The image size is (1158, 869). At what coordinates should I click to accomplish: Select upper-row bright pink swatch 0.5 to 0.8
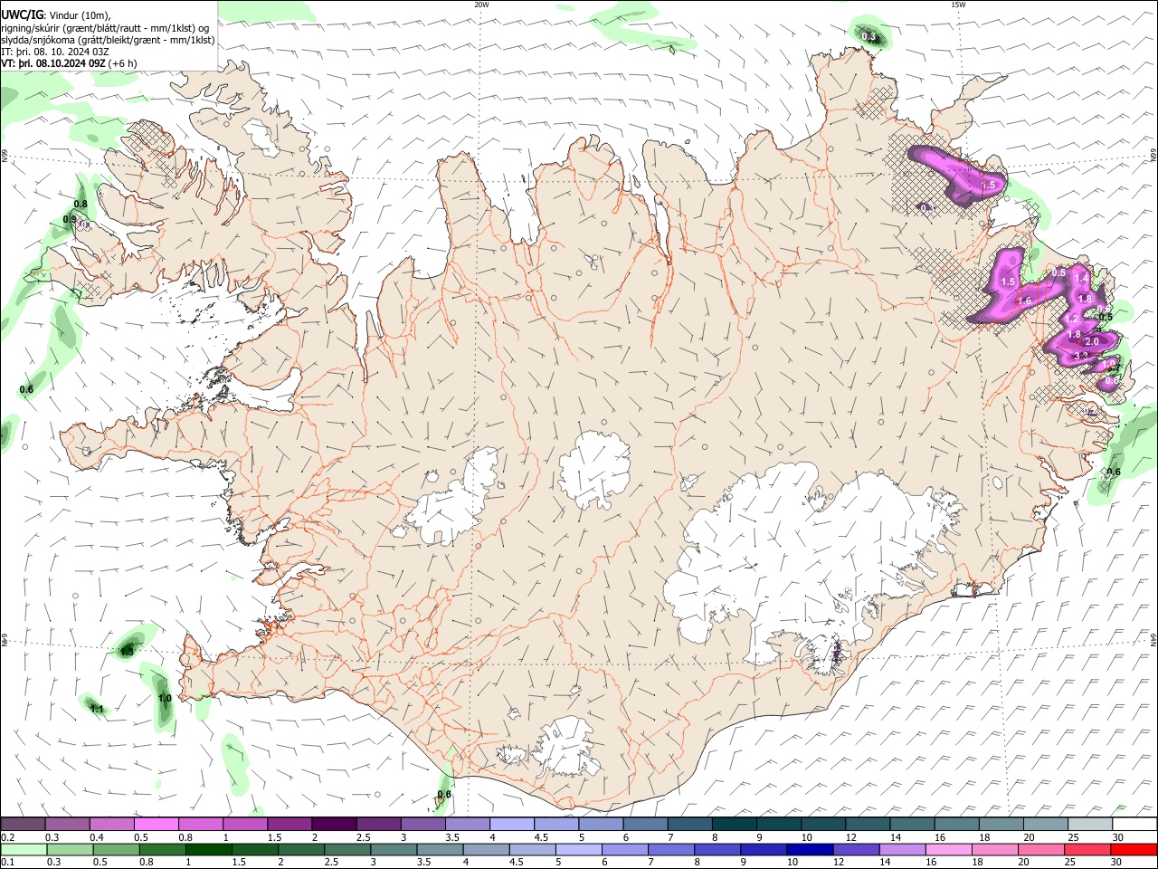point(156,824)
